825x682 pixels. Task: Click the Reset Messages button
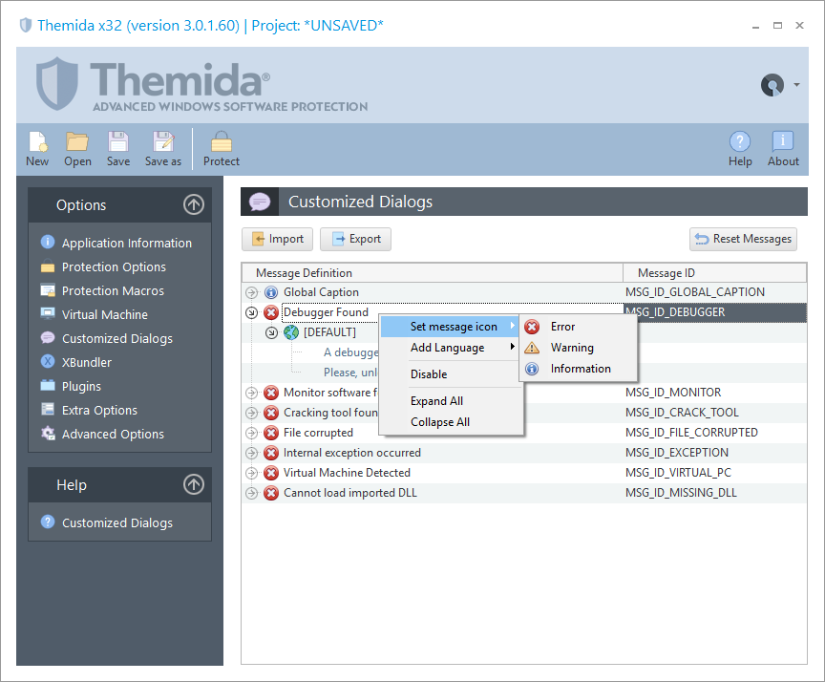[x=743, y=239]
